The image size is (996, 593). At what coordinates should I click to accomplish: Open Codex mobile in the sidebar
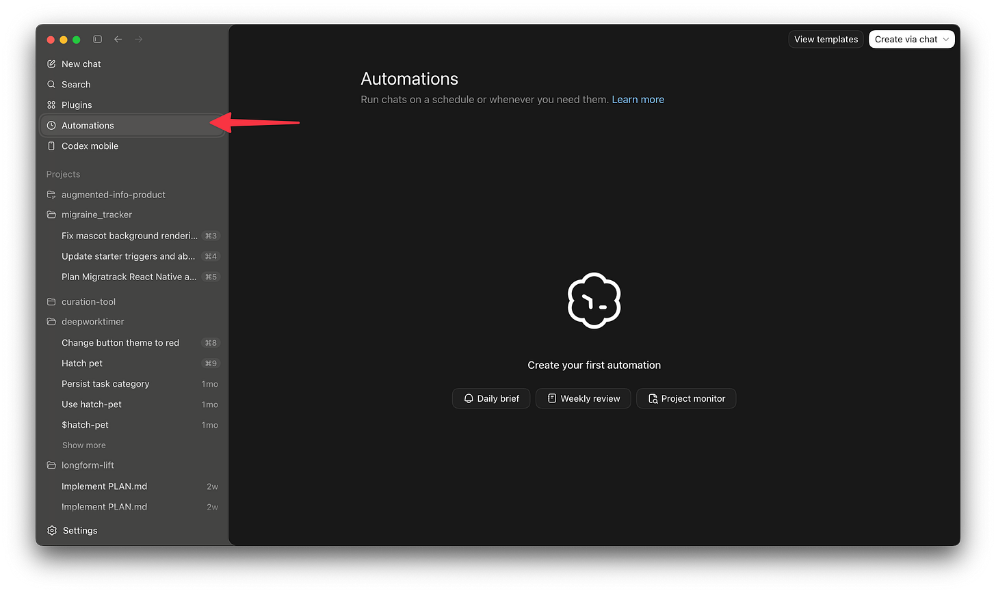click(133, 146)
